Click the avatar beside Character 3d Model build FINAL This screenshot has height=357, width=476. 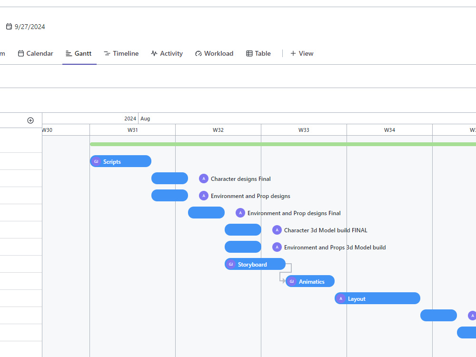pyautogui.click(x=277, y=230)
